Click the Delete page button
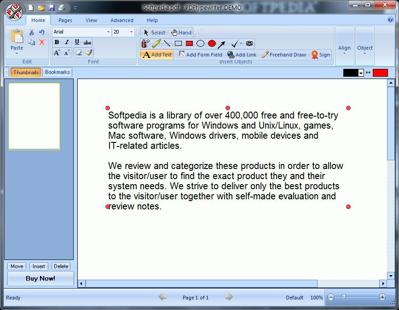The width and height of the screenshot is (399, 310). click(x=61, y=266)
